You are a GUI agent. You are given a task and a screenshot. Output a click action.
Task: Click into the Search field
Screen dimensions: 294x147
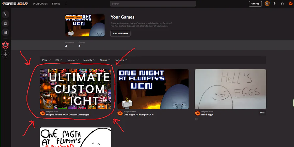(x=153, y=4)
